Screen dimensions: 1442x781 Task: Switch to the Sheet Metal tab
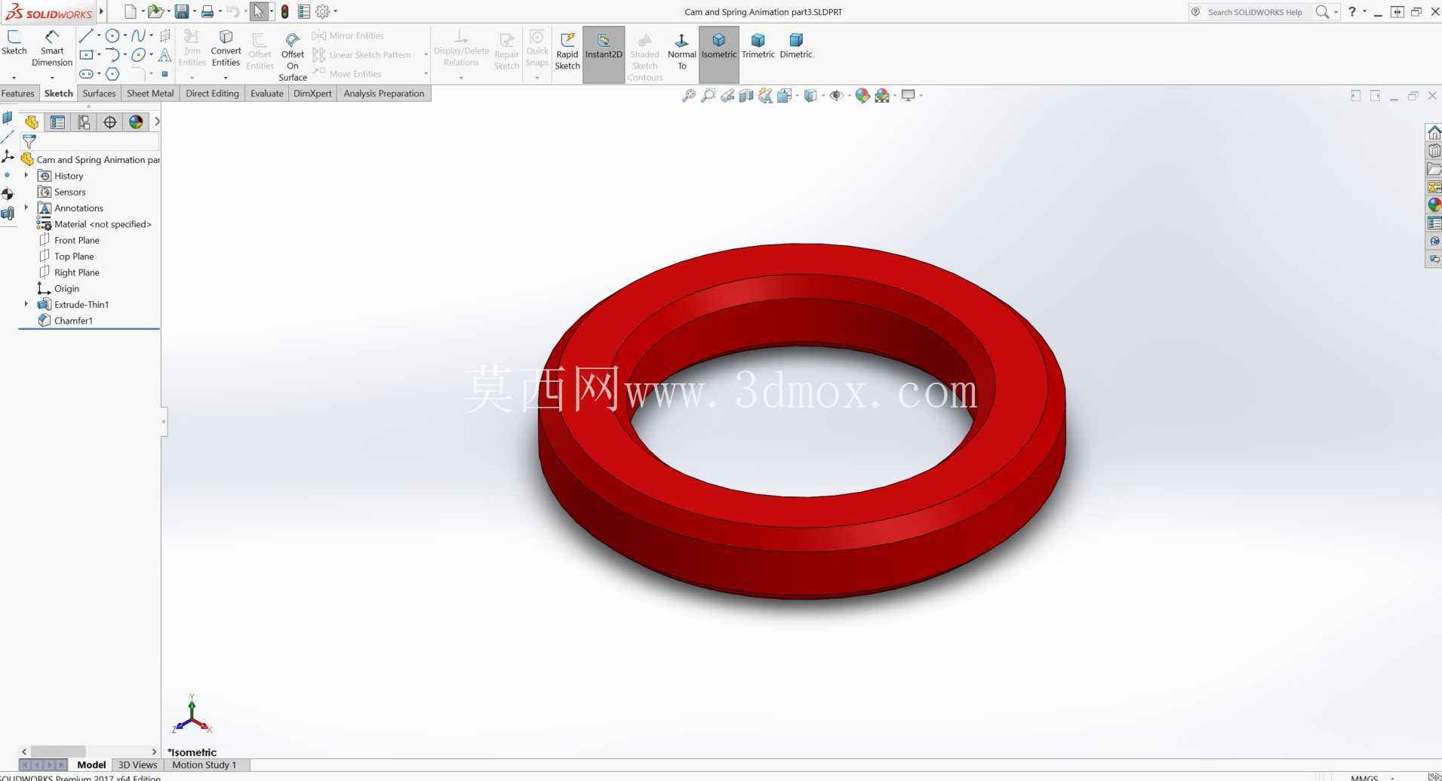coord(150,94)
